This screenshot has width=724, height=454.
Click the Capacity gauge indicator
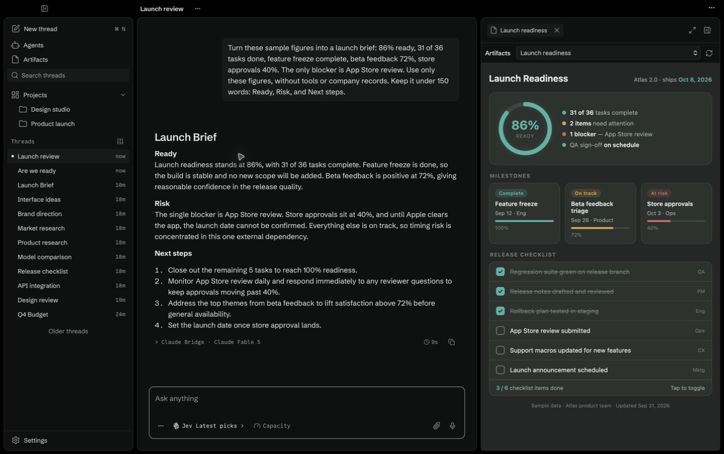point(271,426)
